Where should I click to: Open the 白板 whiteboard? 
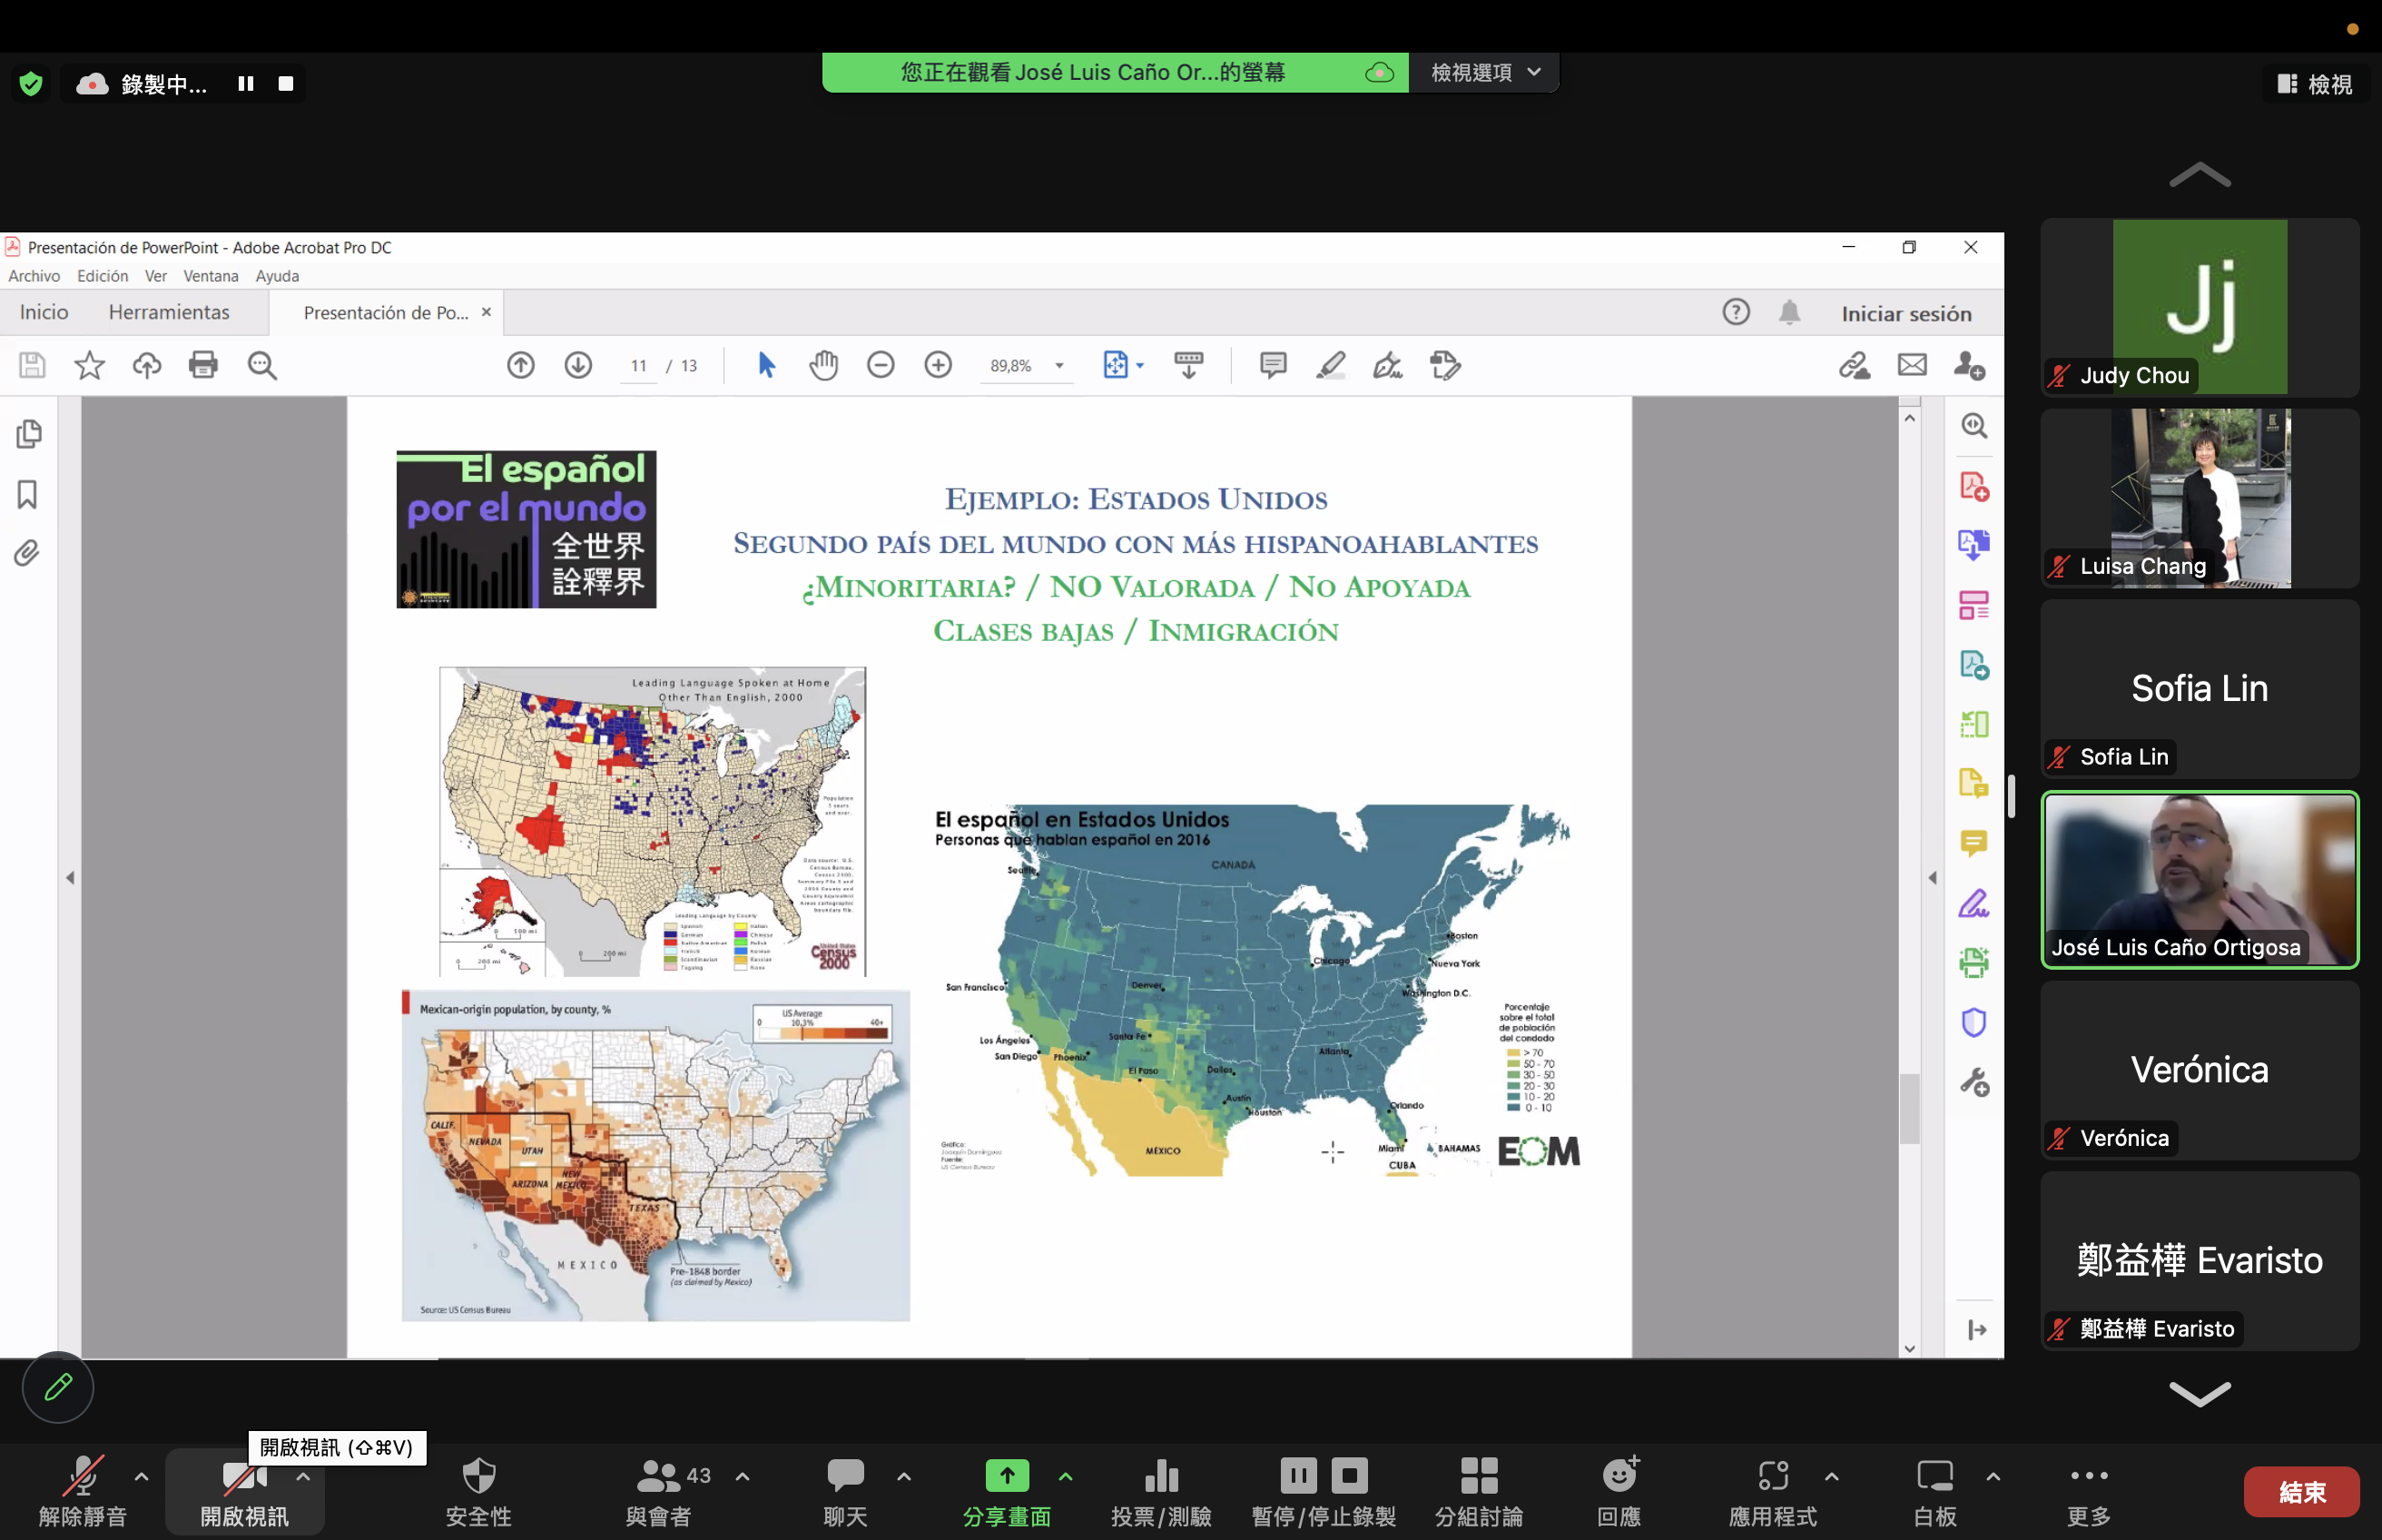click(x=1934, y=1491)
